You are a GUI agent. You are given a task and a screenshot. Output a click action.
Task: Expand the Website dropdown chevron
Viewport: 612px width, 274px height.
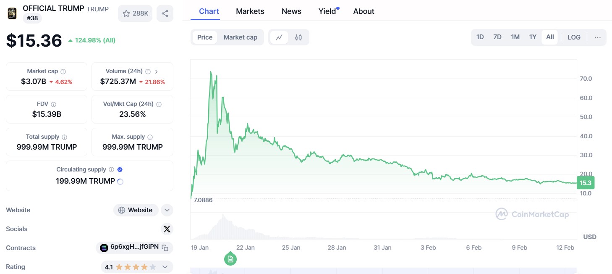(167, 210)
